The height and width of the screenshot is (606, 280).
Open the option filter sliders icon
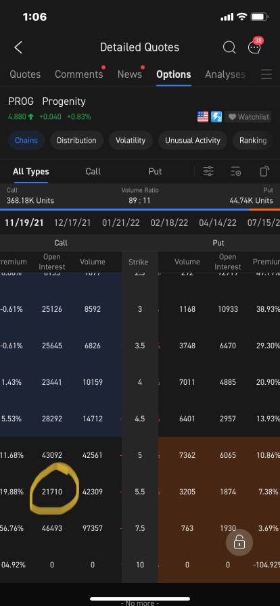[208, 171]
